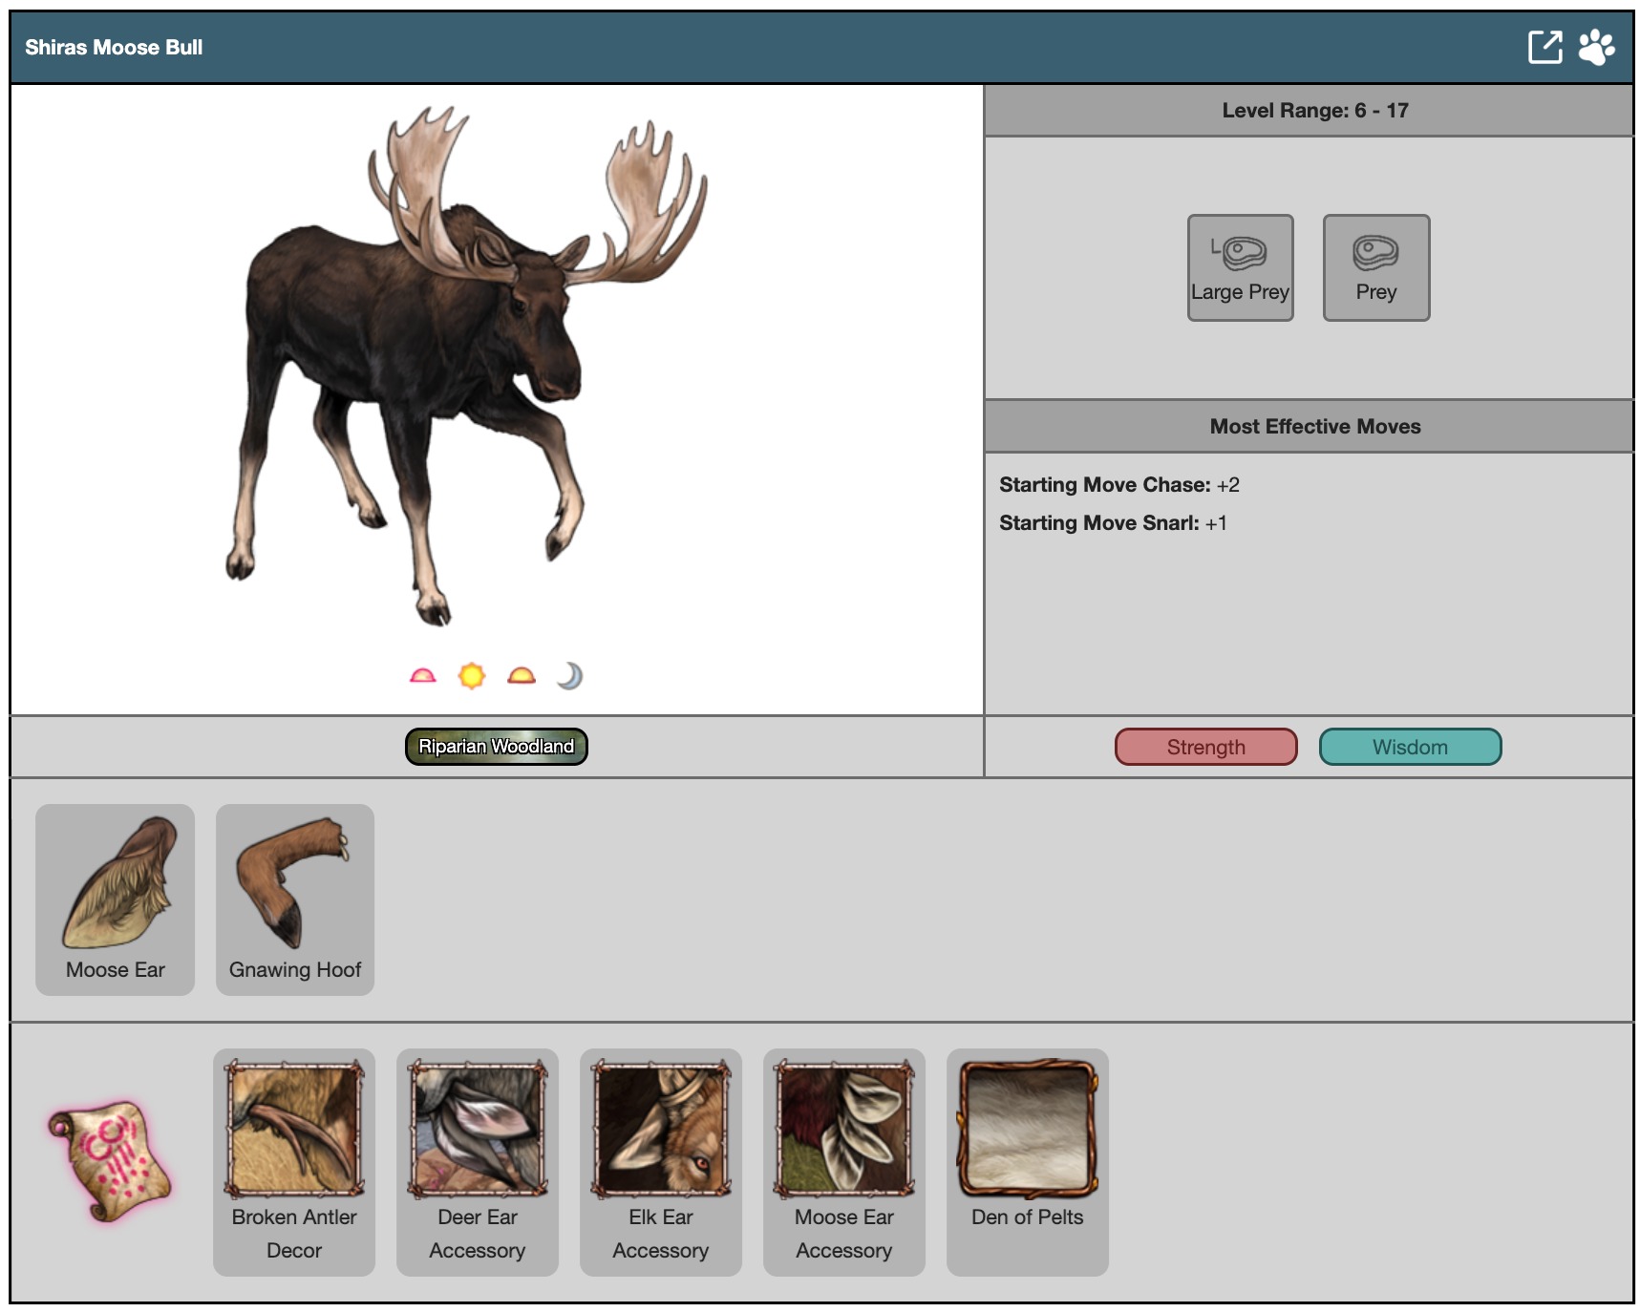Screen dimensions: 1640x1312
Task: Click the paw print icon
Action: click(1596, 47)
